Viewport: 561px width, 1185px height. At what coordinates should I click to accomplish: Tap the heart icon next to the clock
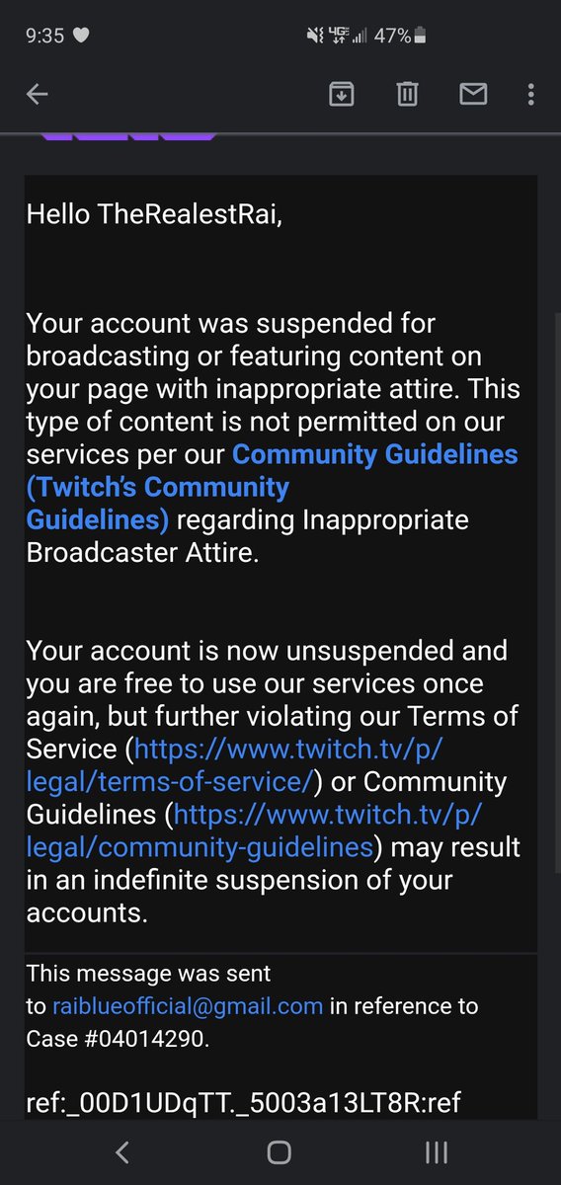click(x=82, y=36)
